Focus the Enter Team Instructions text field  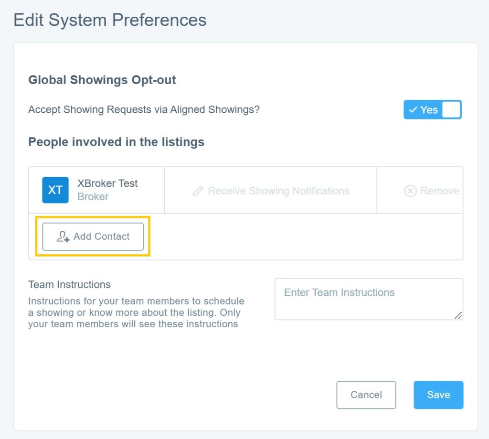click(x=368, y=299)
